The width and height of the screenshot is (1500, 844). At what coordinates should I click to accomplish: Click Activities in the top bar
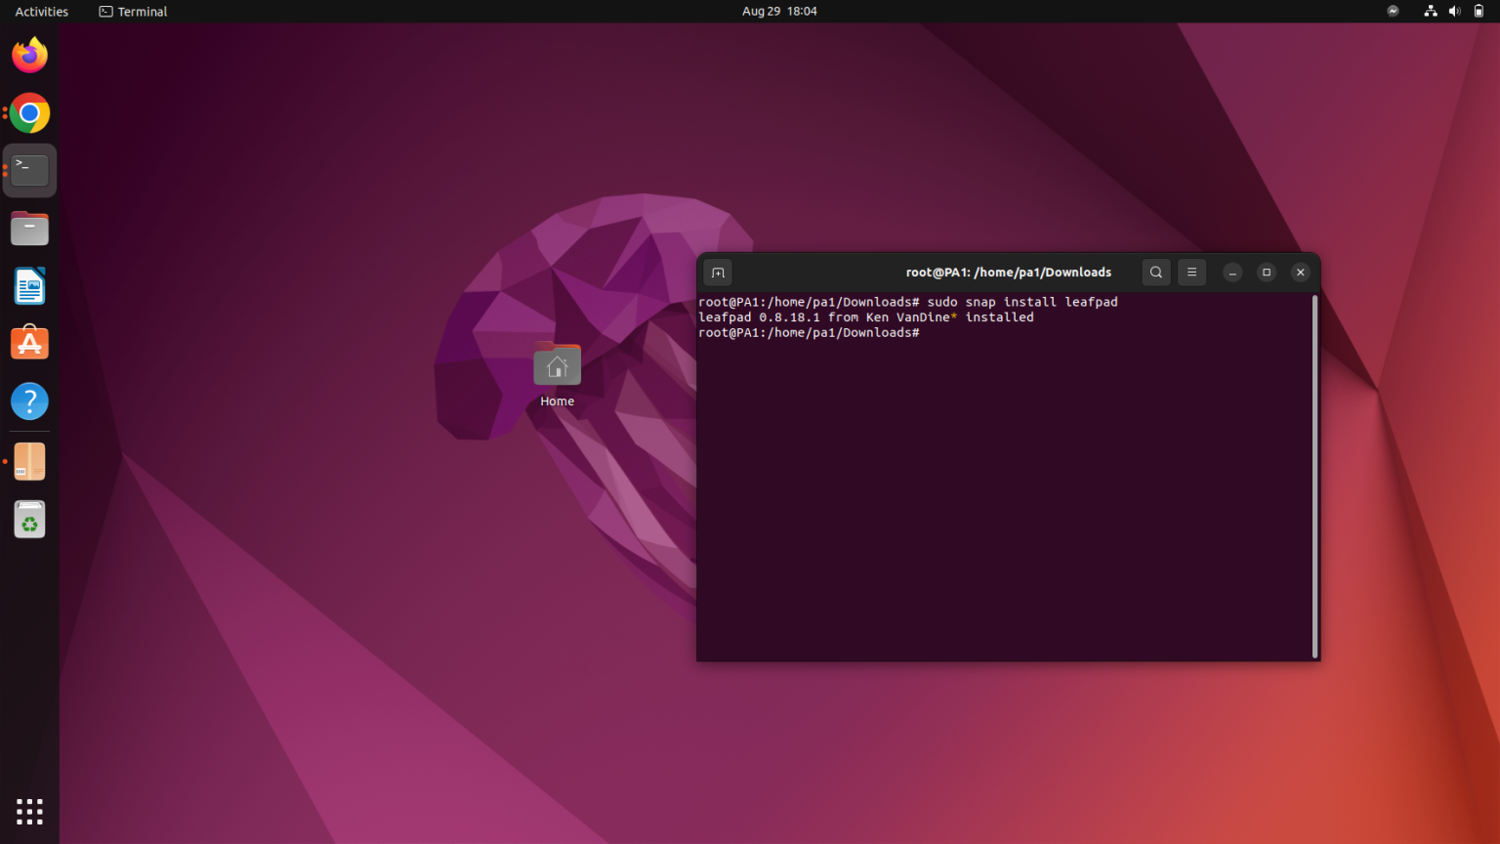point(40,11)
